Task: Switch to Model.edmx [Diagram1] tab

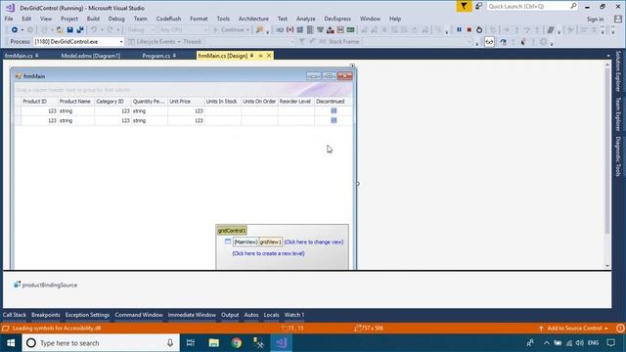Action: pos(91,56)
